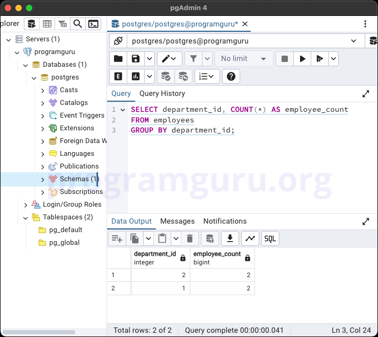Expand the Catalogs node
Screen dimensions: 378x337
(x=42, y=103)
